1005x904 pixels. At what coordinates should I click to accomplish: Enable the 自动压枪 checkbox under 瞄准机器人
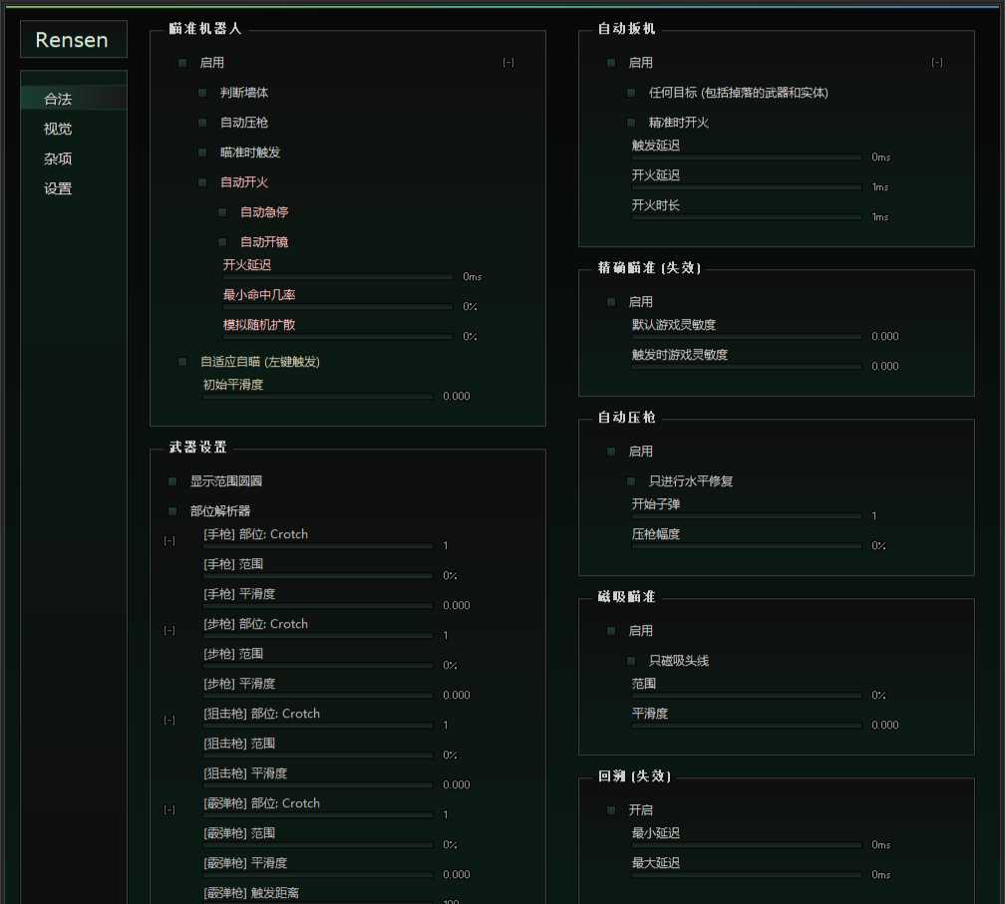[x=202, y=123]
